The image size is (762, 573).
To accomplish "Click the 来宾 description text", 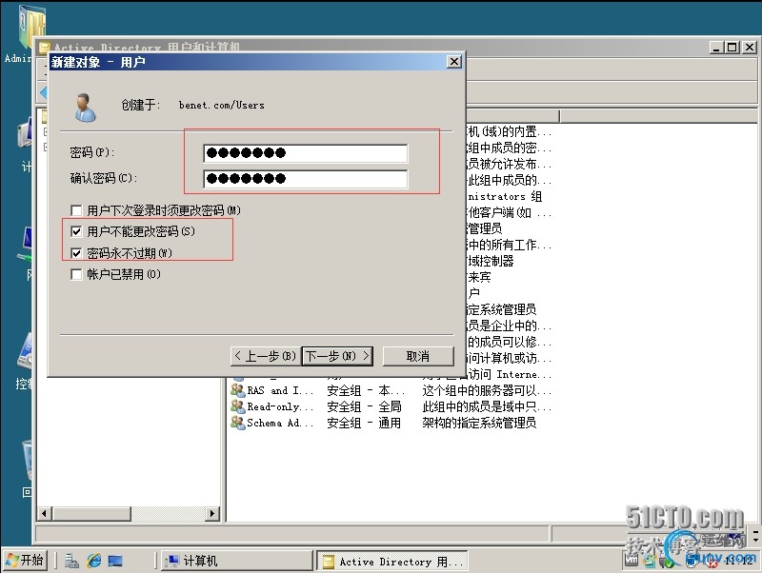I will click(x=479, y=277).
